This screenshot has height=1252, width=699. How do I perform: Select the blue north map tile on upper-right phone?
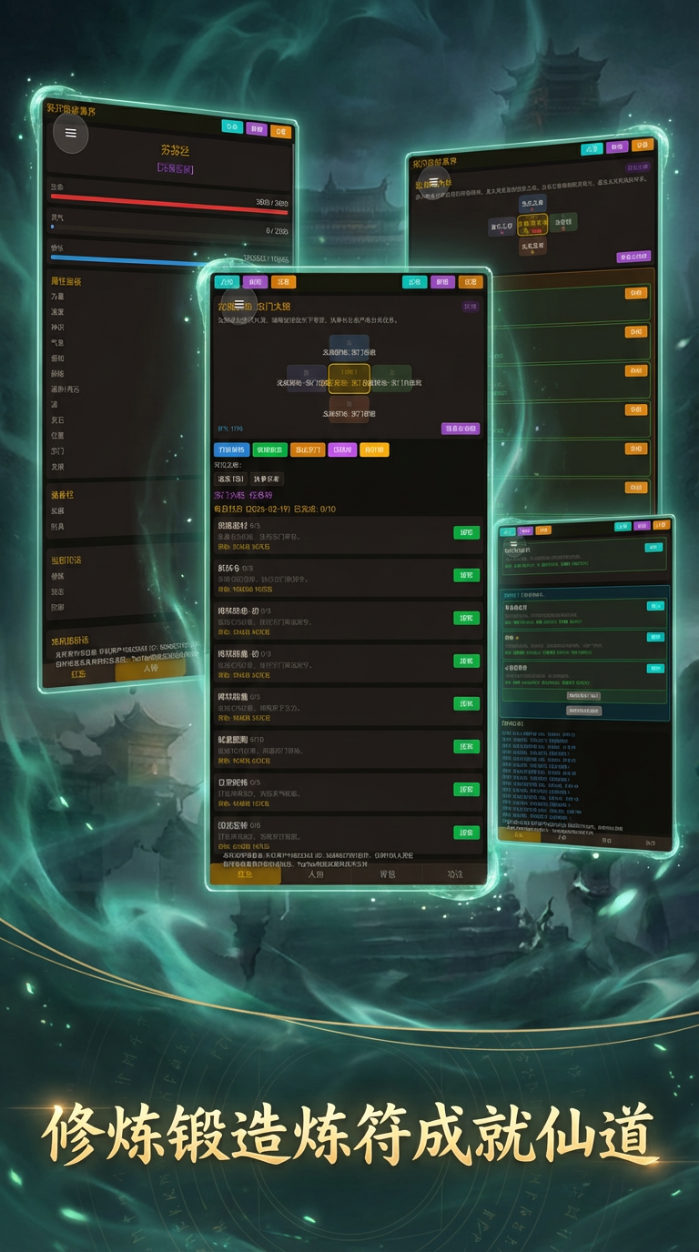[x=532, y=204]
